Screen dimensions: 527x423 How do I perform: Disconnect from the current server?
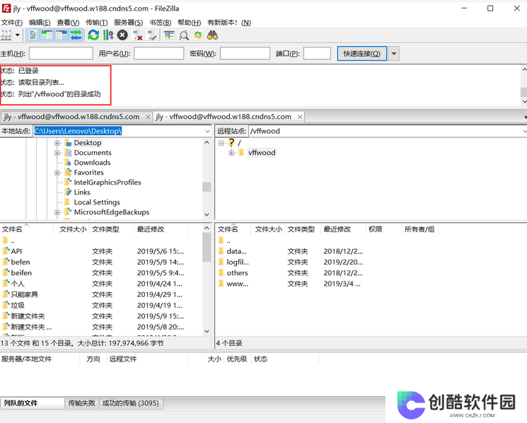[137, 35]
